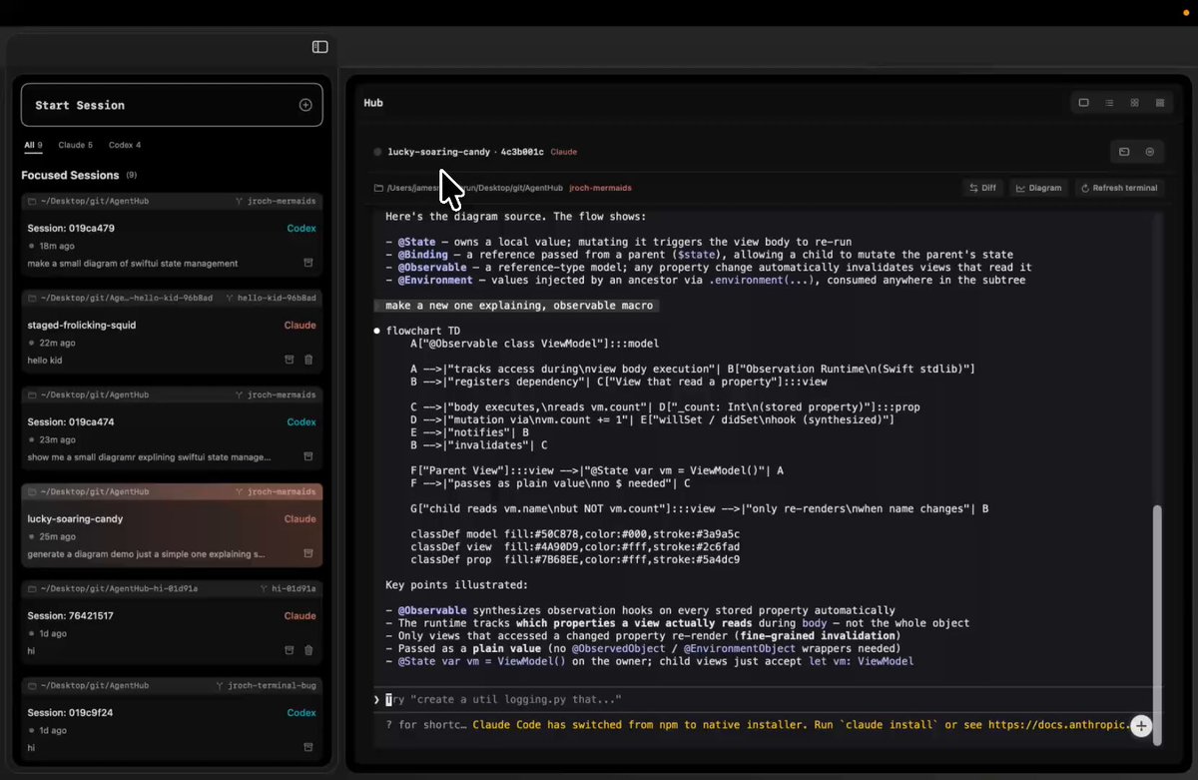Select single pane layout view
Viewport: 1198px width, 780px height.
[x=1083, y=103]
